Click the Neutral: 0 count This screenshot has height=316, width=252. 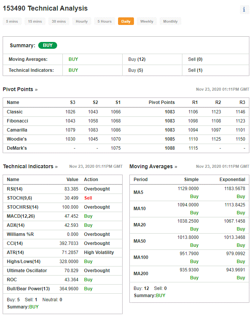(52, 300)
